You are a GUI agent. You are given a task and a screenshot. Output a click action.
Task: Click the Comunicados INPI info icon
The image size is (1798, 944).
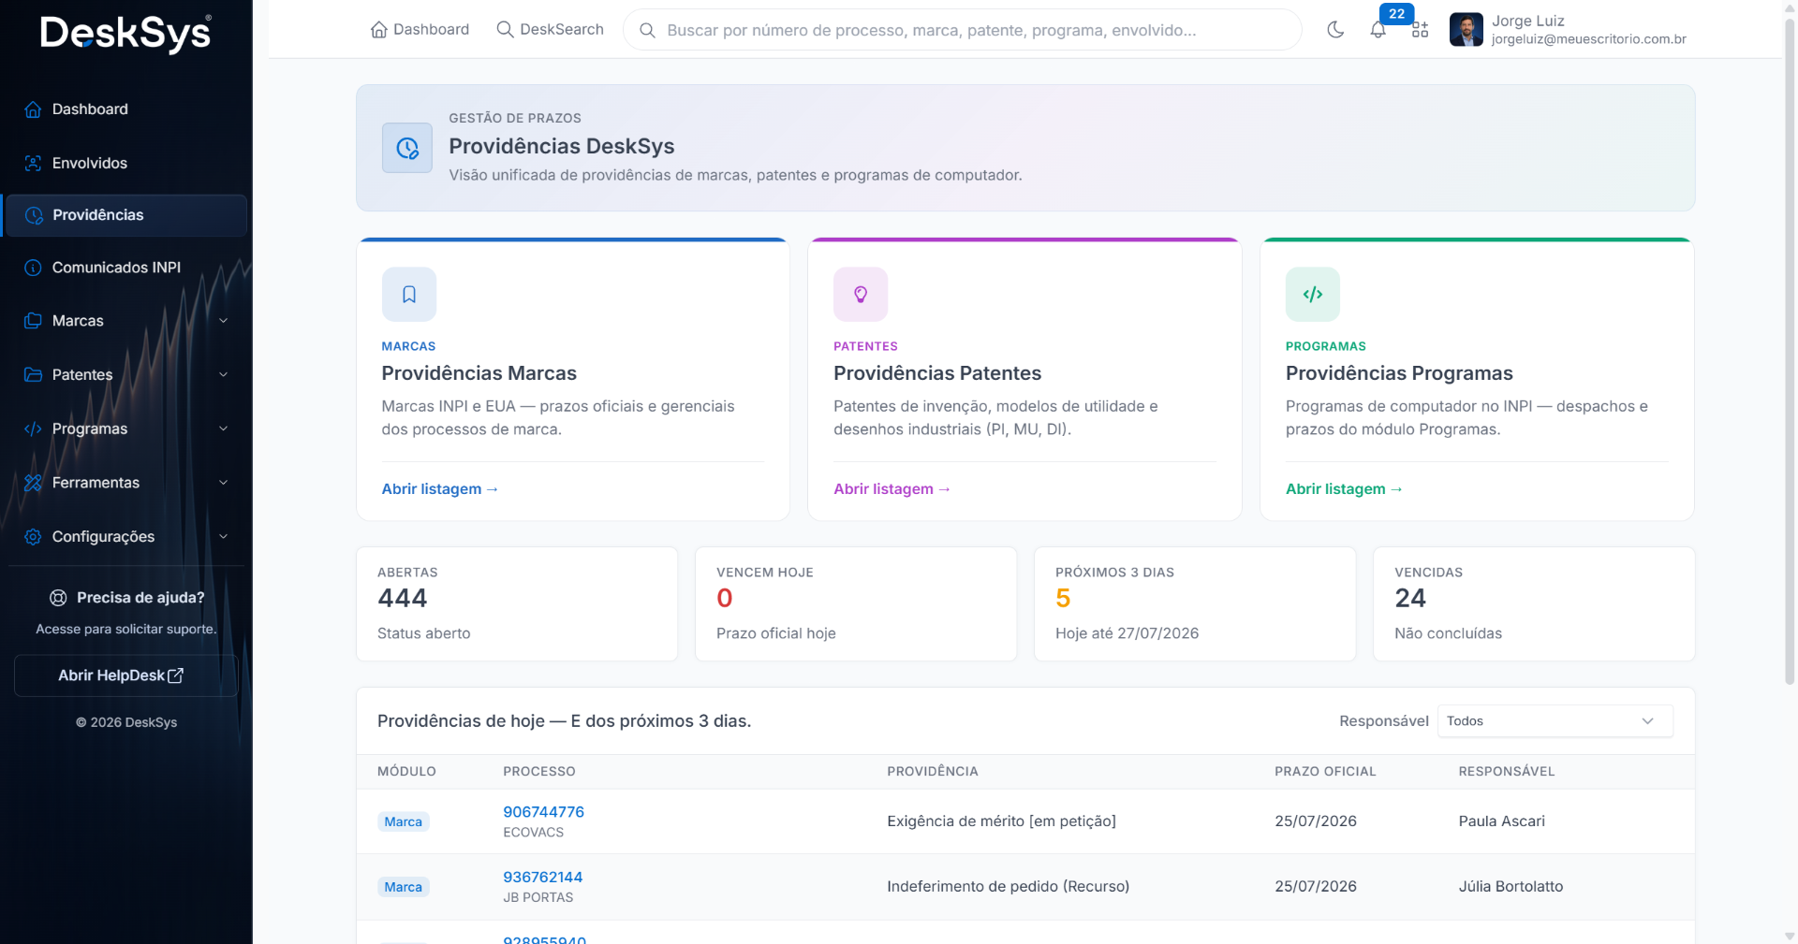coord(33,268)
